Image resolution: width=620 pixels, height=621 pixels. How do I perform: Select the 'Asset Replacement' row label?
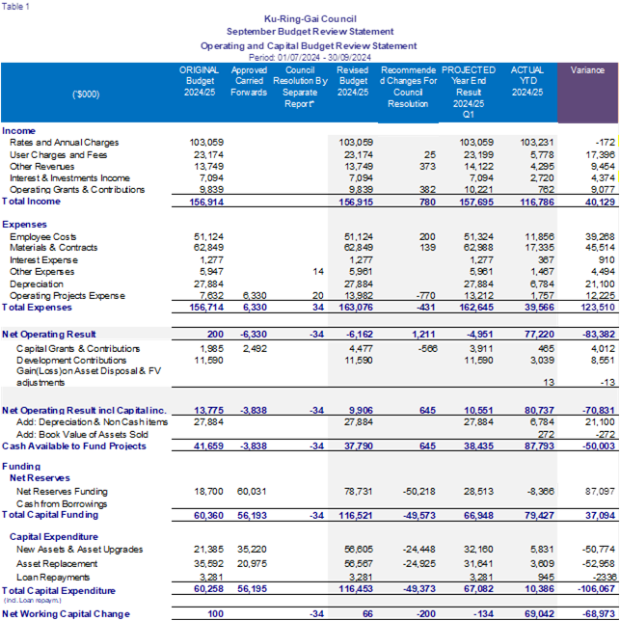coord(57,564)
